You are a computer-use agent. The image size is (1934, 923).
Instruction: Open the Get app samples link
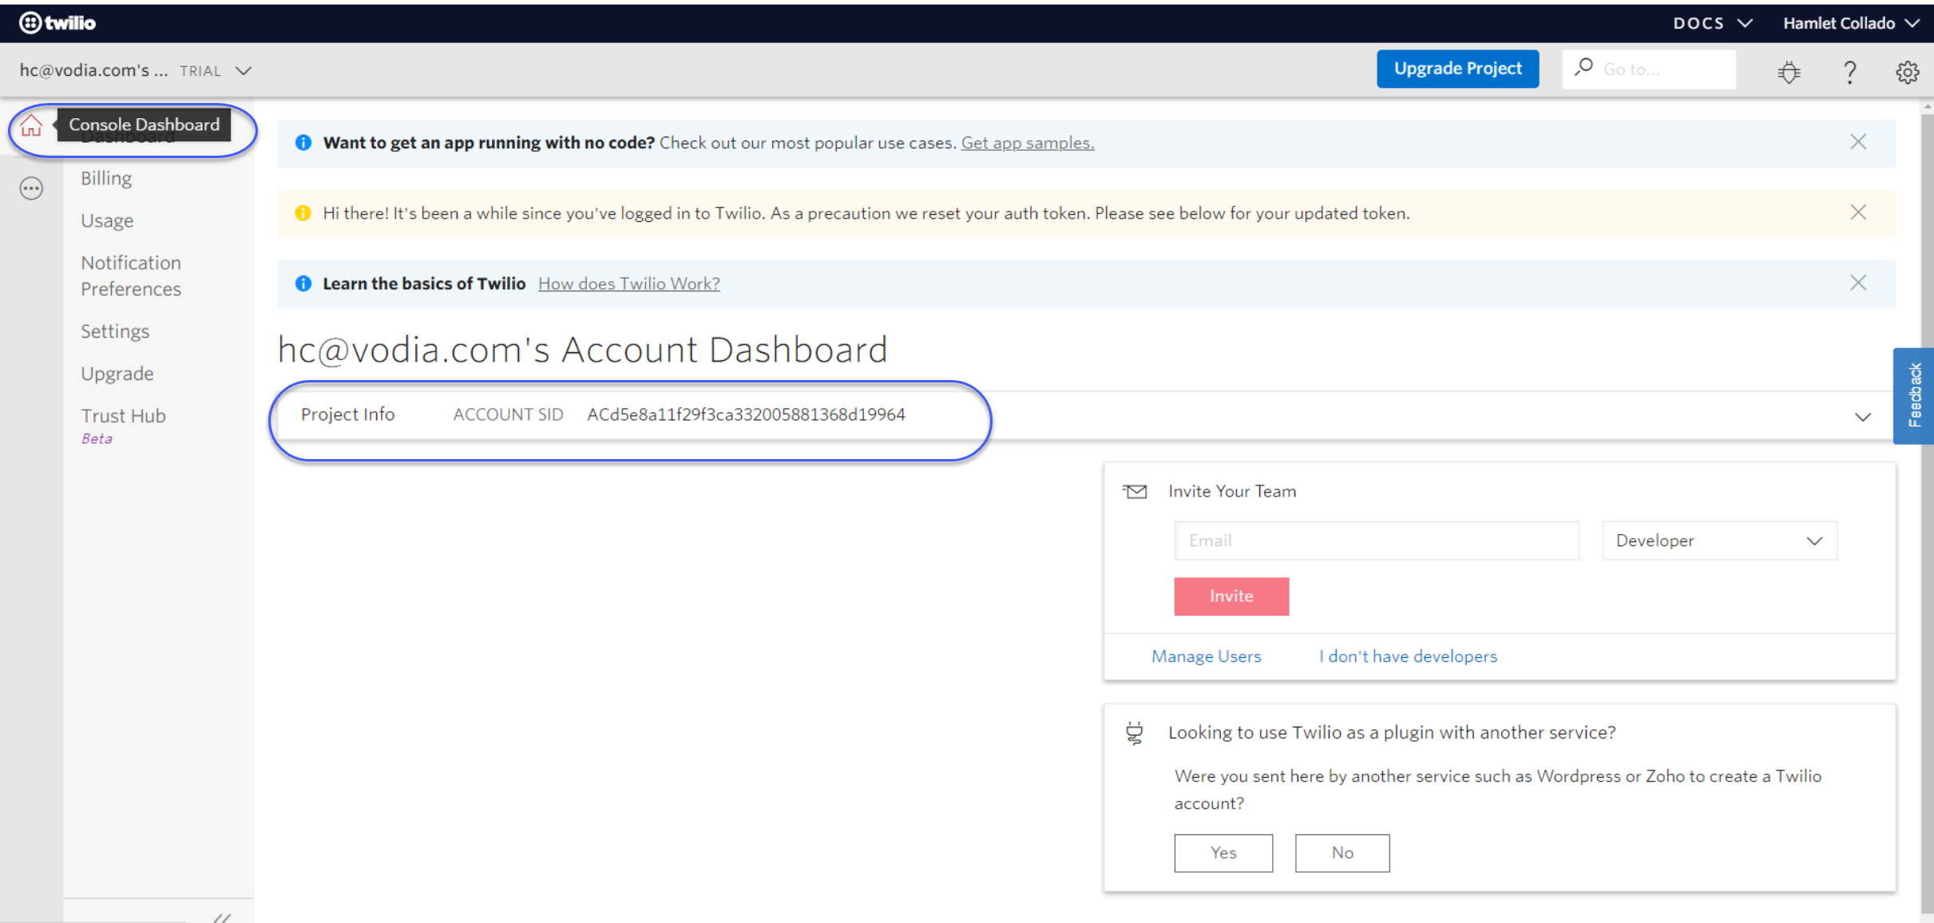[1027, 143]
